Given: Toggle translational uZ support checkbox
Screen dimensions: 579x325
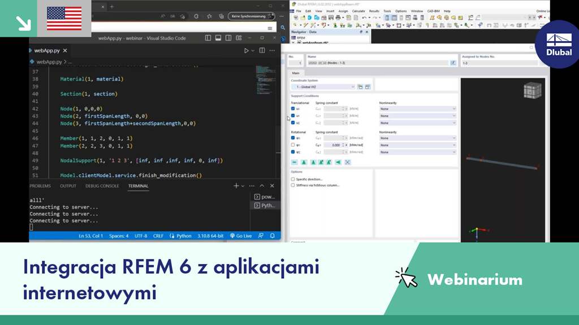Looking at the screenshot, I should click(x=293, y=122).
